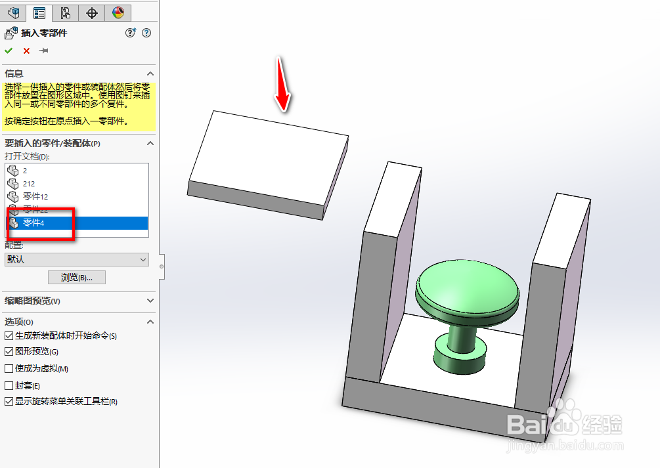Open the DisplayManager appearance tab
660x468 pixels.
[x=118, y=12]
